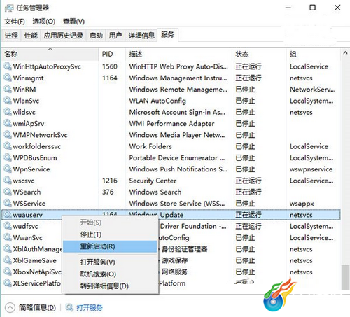Click the gear icon beside WinHttpAutoProxySvc

click(x=8, y=66)
